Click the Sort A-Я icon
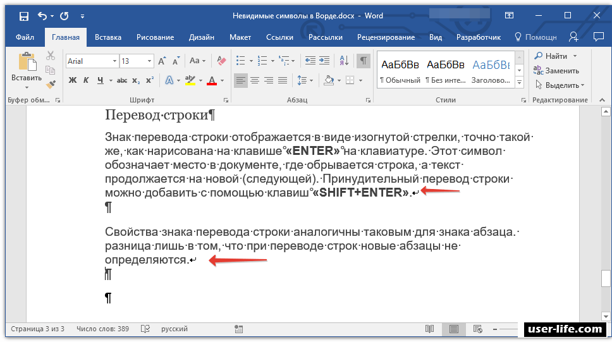 pos(344,61)
